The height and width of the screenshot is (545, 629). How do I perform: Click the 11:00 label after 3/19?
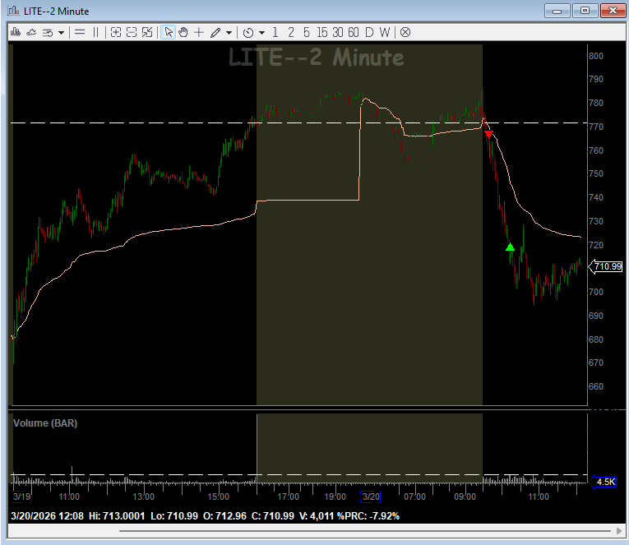69,497
